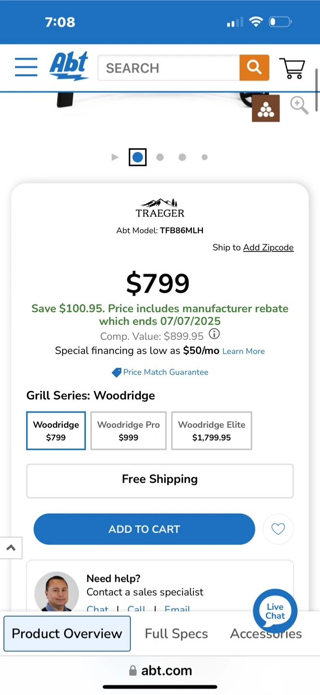Play the image carousel slideshow
320x695 pixels.
coord(115,157)
